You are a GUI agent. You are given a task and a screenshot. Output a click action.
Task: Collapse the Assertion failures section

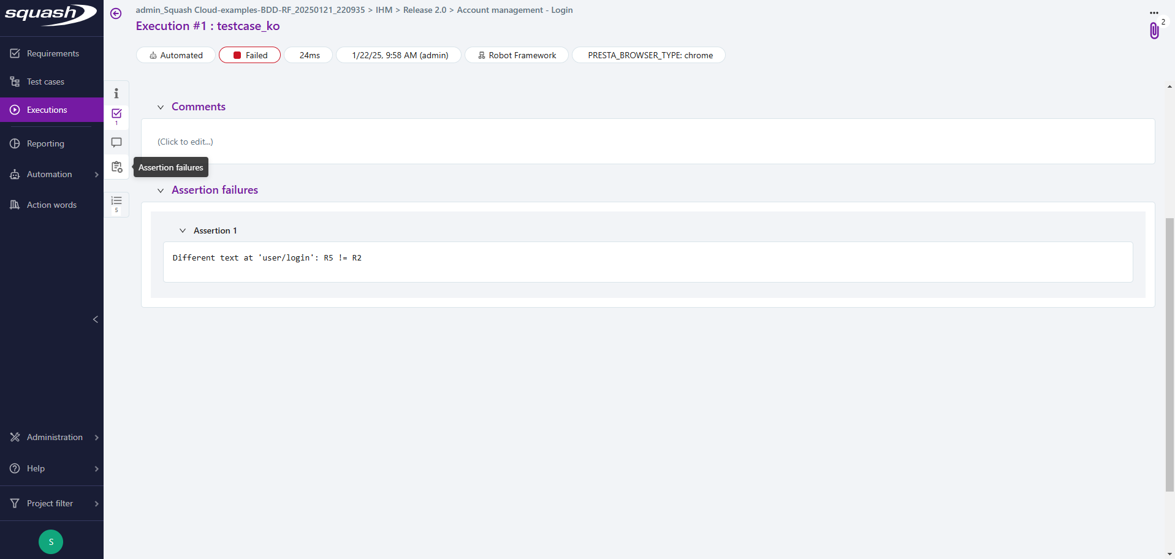(161, 190)
